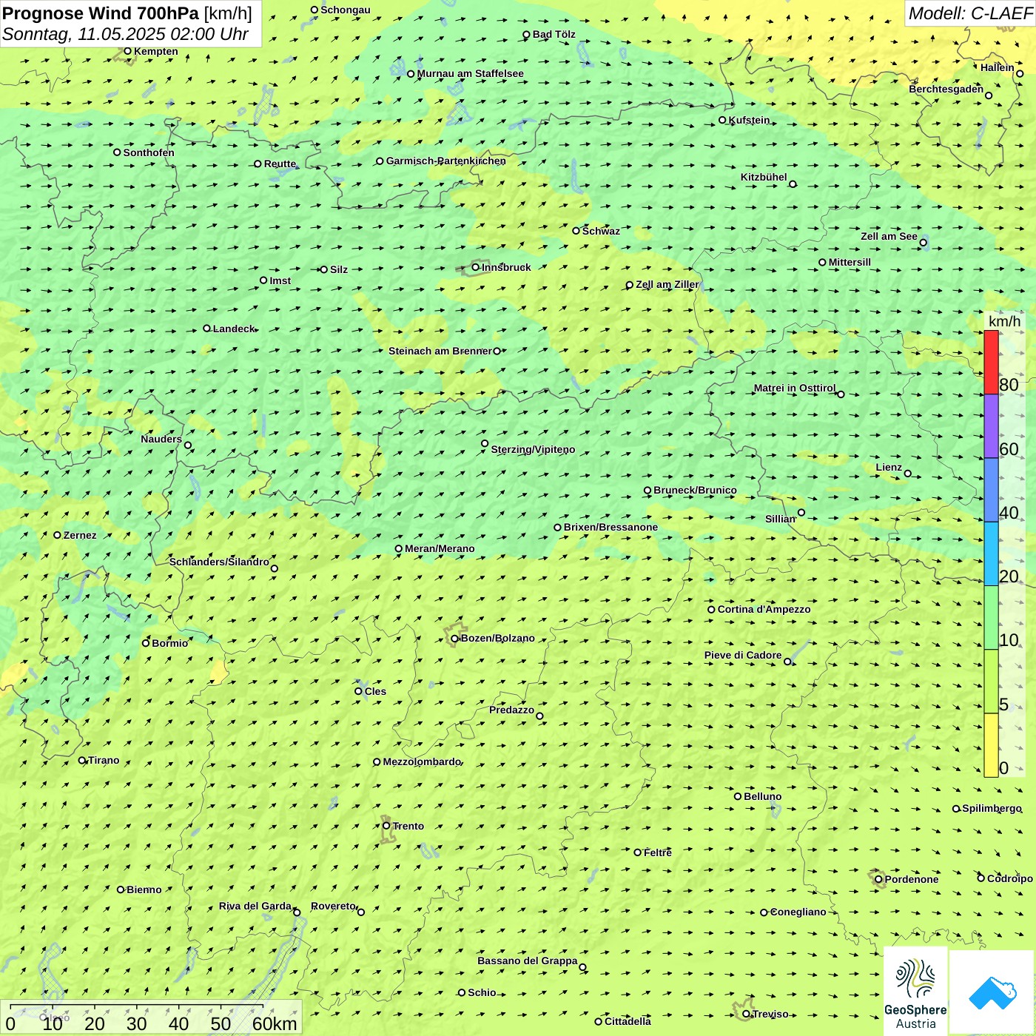Click the '60km' scale bar label

point(275,1023)
